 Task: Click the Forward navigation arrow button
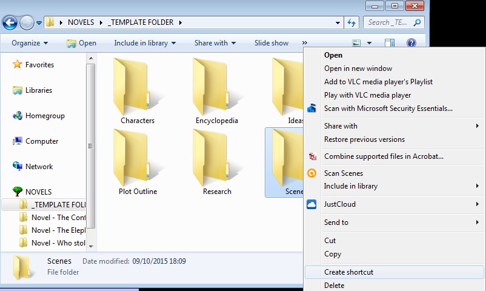[x=27, y=22]
